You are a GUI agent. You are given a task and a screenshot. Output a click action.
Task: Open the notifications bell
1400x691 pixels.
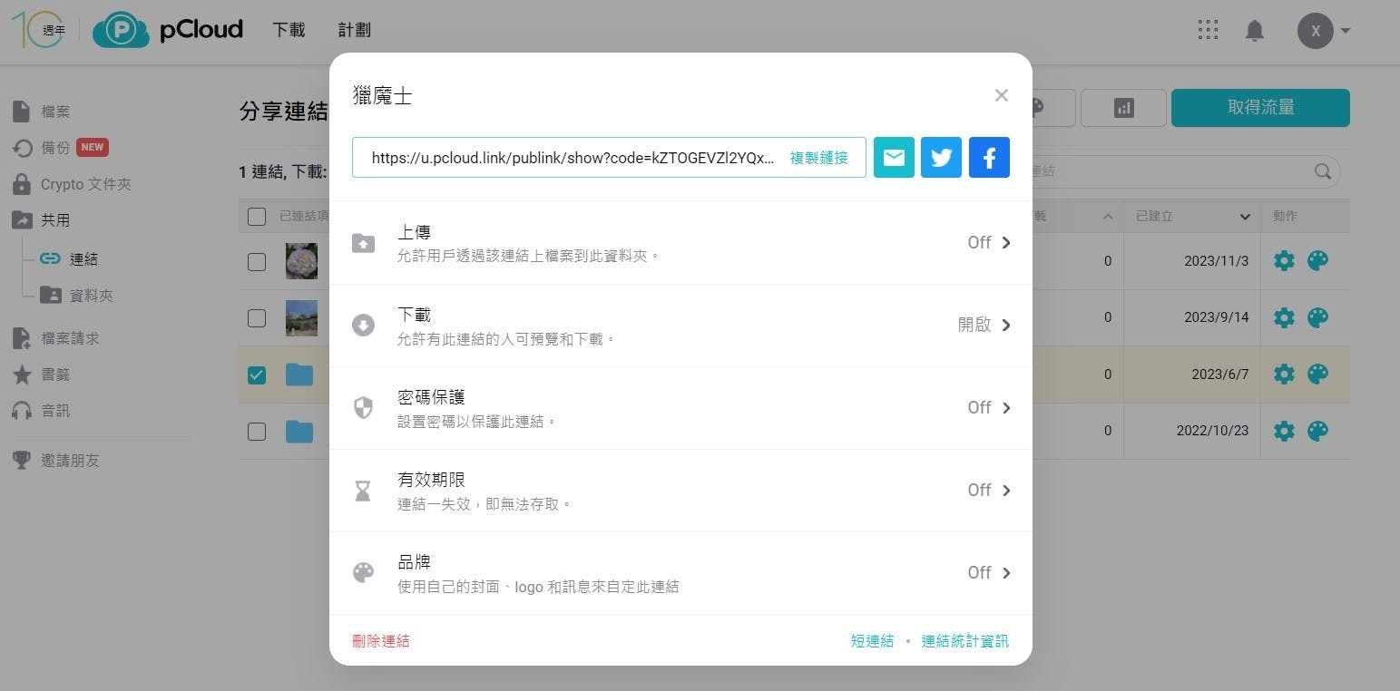click(x=1254, y=31)
